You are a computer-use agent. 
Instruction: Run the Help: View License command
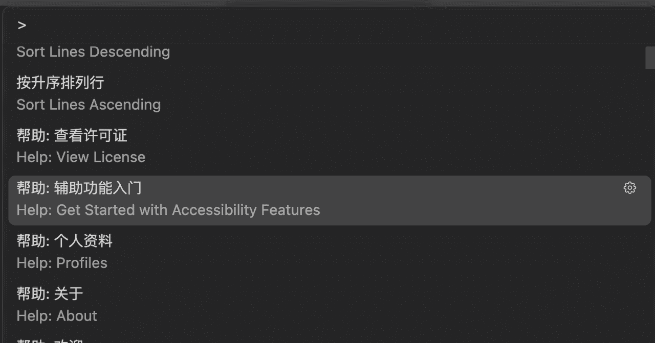(81, 157)
